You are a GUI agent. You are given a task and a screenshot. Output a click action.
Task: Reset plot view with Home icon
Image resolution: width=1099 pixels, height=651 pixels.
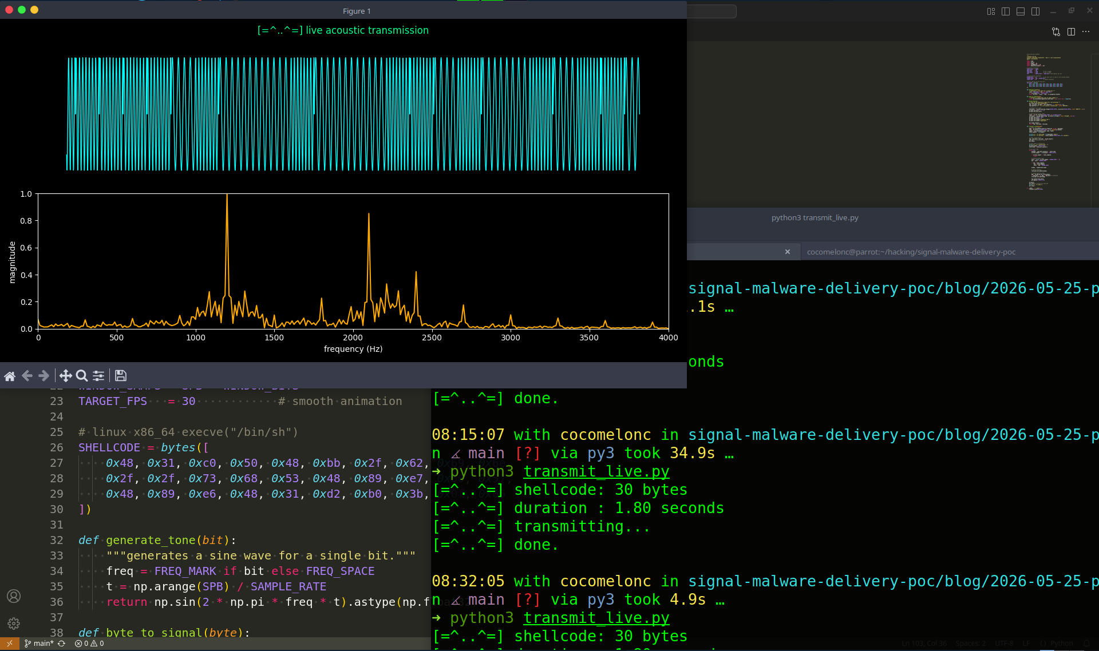[x=10, y=376]
